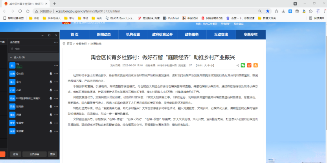
Task: Click the orange star favorite share icon
Action: [x=255, y=65]
